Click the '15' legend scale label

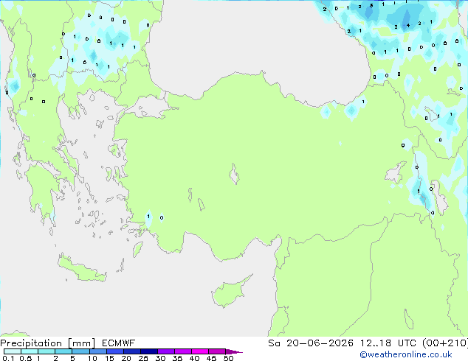click(x=109, y=358)
